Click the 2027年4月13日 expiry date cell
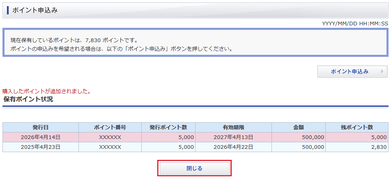The width and height of the screenshot is (391, 184). point(233,137)
